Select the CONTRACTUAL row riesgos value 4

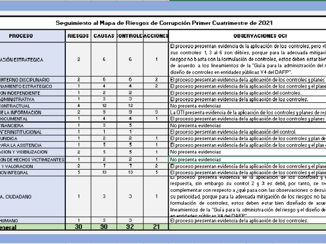78,106
